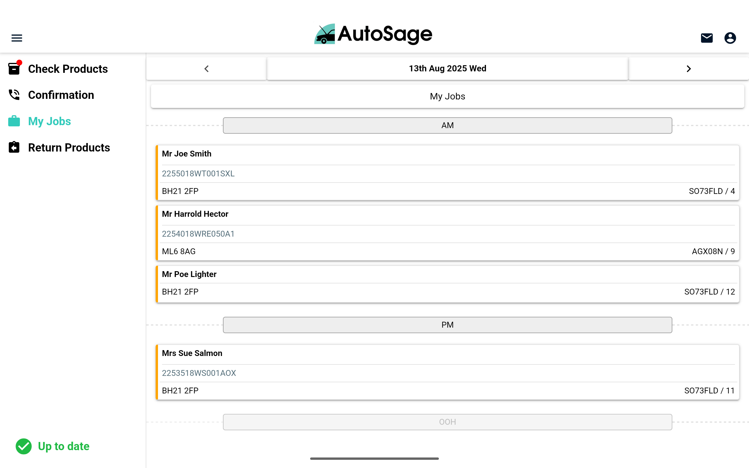The width and height of the screenshot is (749, 468).
Task: Click the red notification dot on Check Products
Action: pos(20,62)
